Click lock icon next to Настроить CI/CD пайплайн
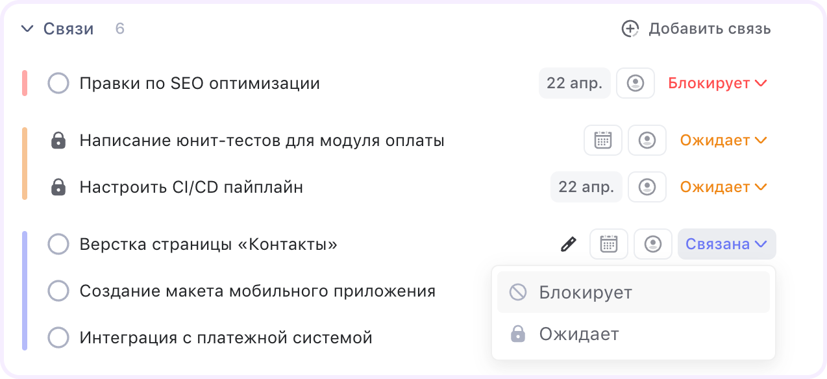 click(58, 188)
